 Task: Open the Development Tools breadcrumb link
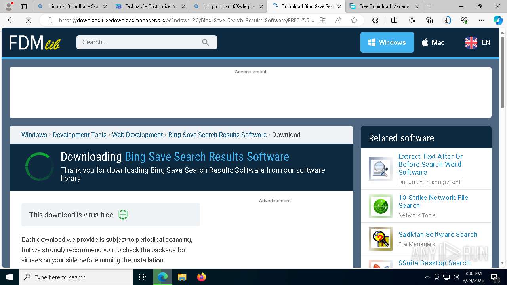coord(80,135)
